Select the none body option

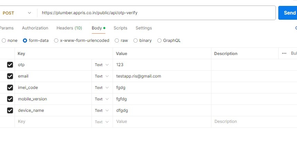[4, 40]
